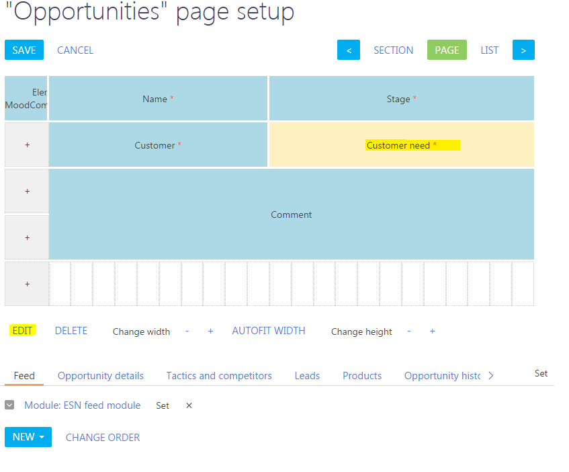Save the Opportunities page setup
The image size is (569, 472).
tap(24, 50)
